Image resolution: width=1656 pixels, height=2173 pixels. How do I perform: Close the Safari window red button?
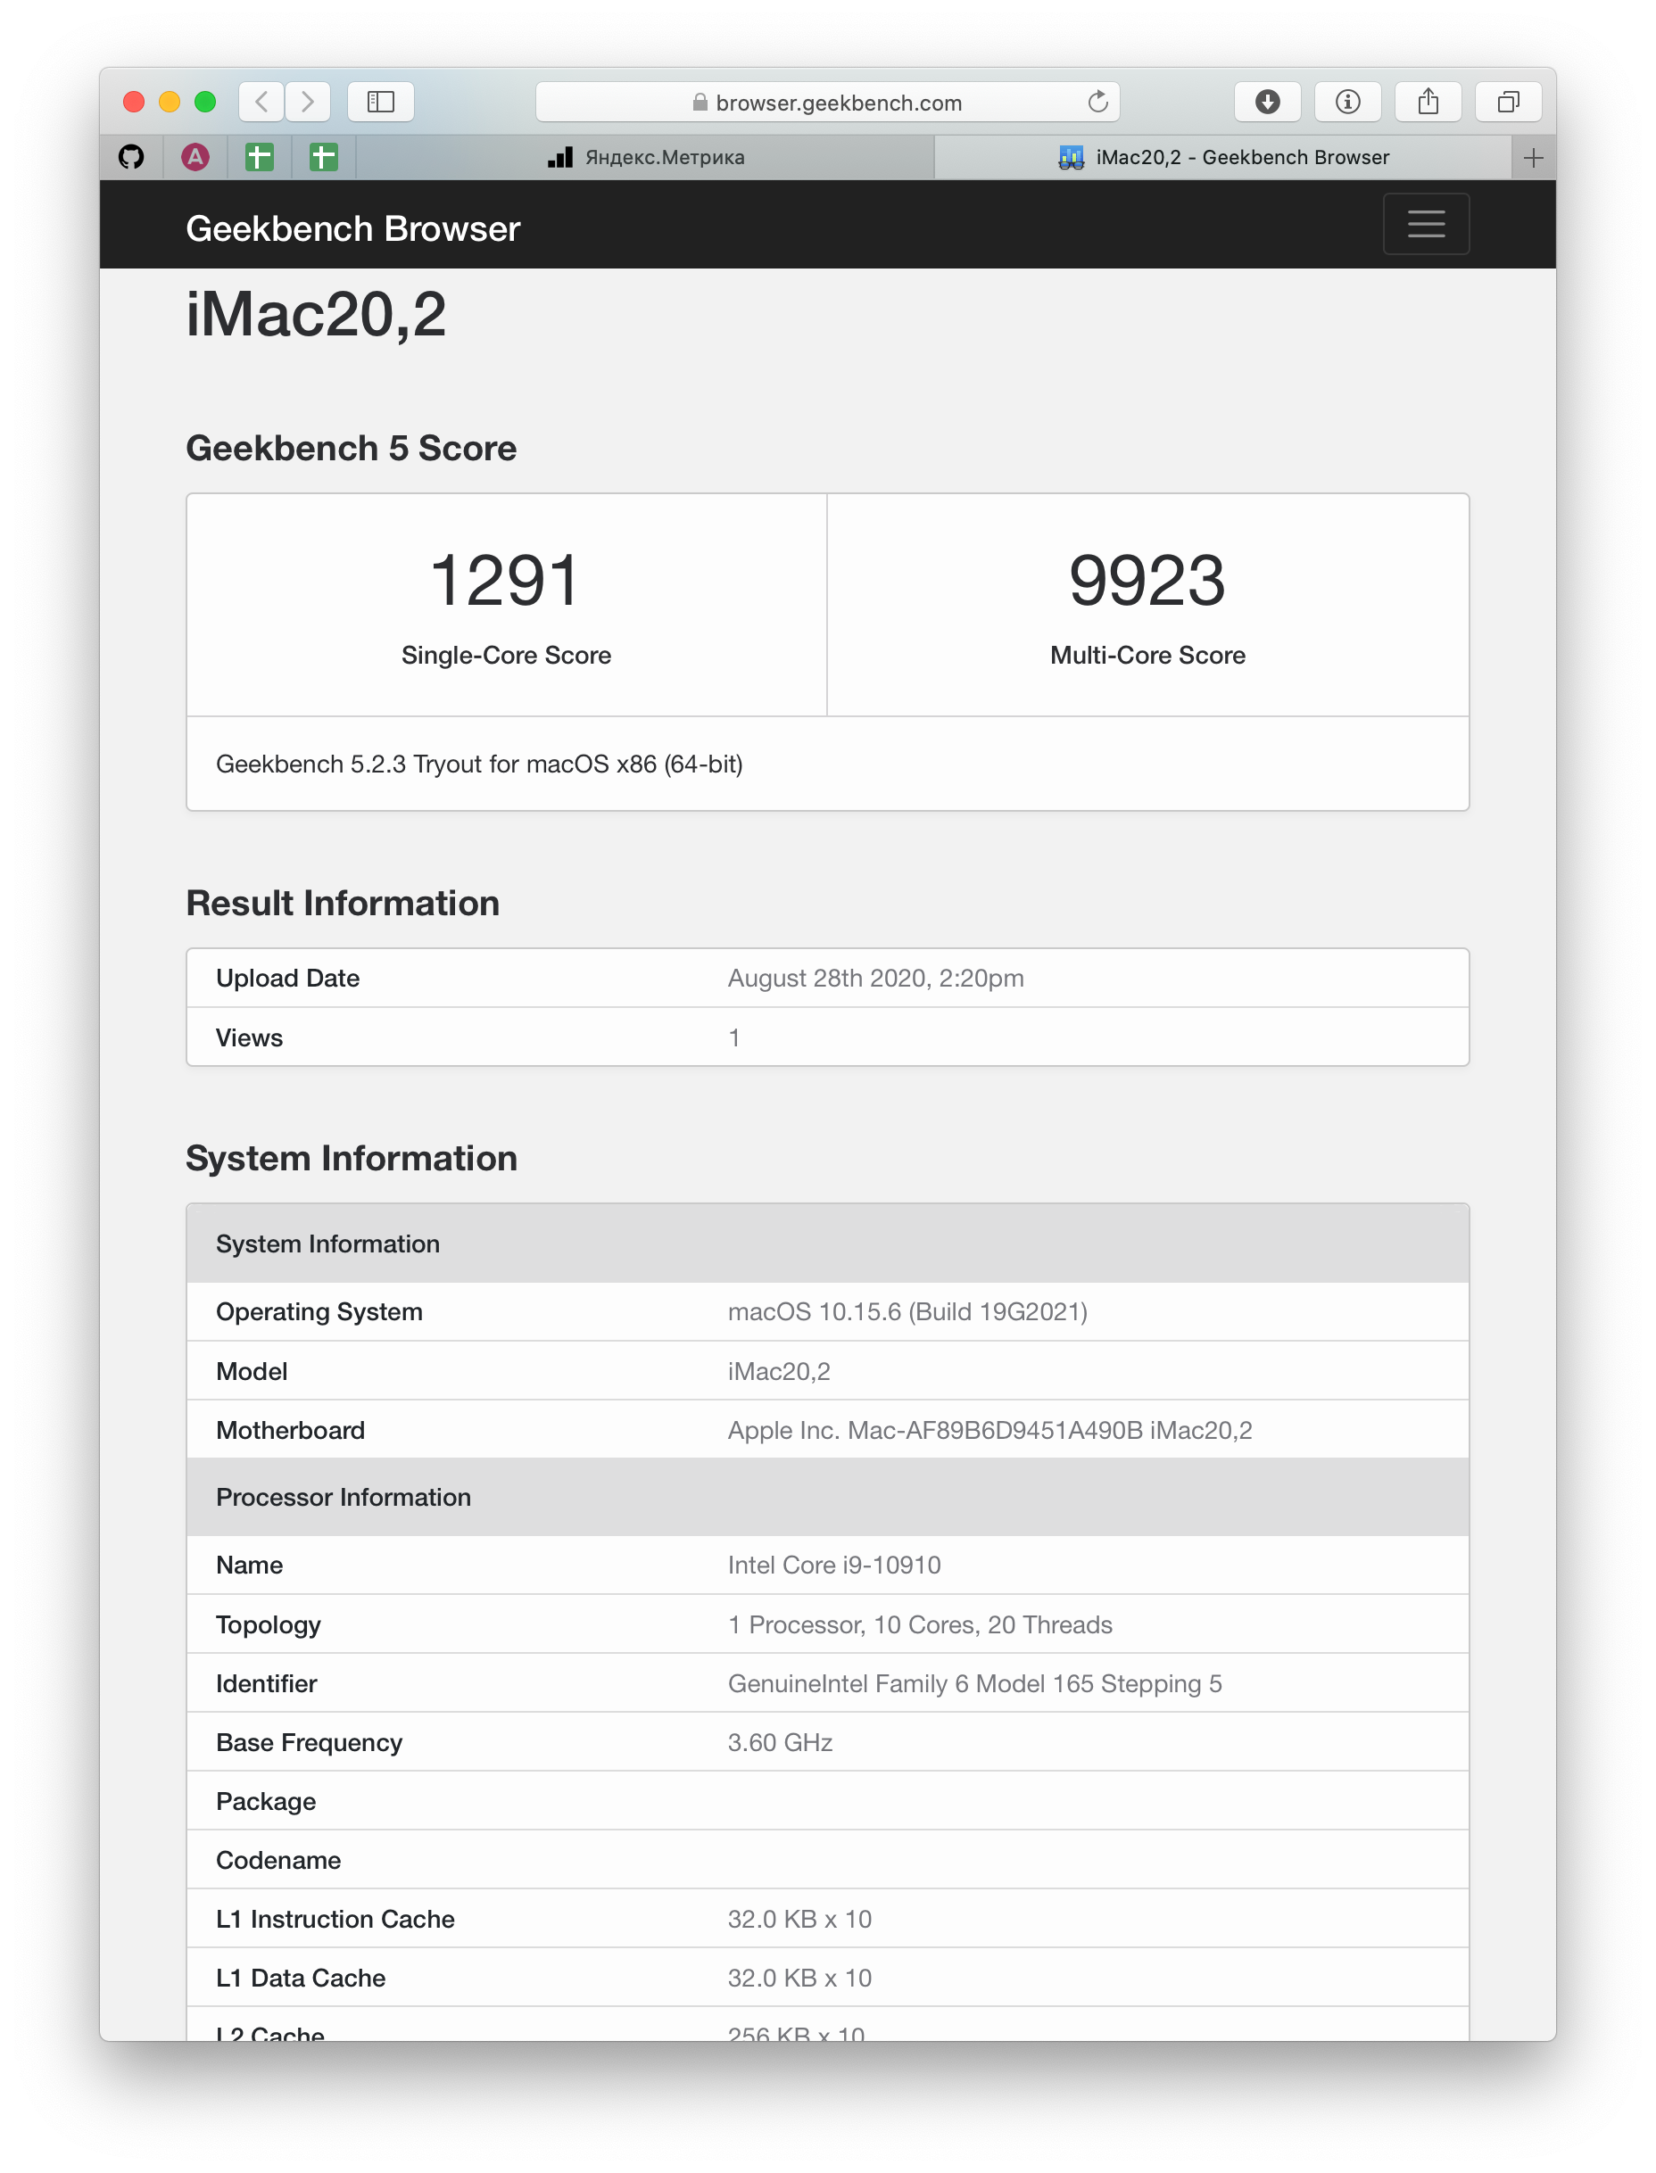pyautogui.click(x=134, y=102)
